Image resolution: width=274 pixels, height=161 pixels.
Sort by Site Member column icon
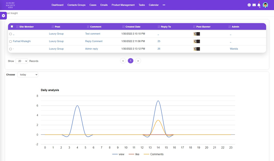click(x=17, y=27)
